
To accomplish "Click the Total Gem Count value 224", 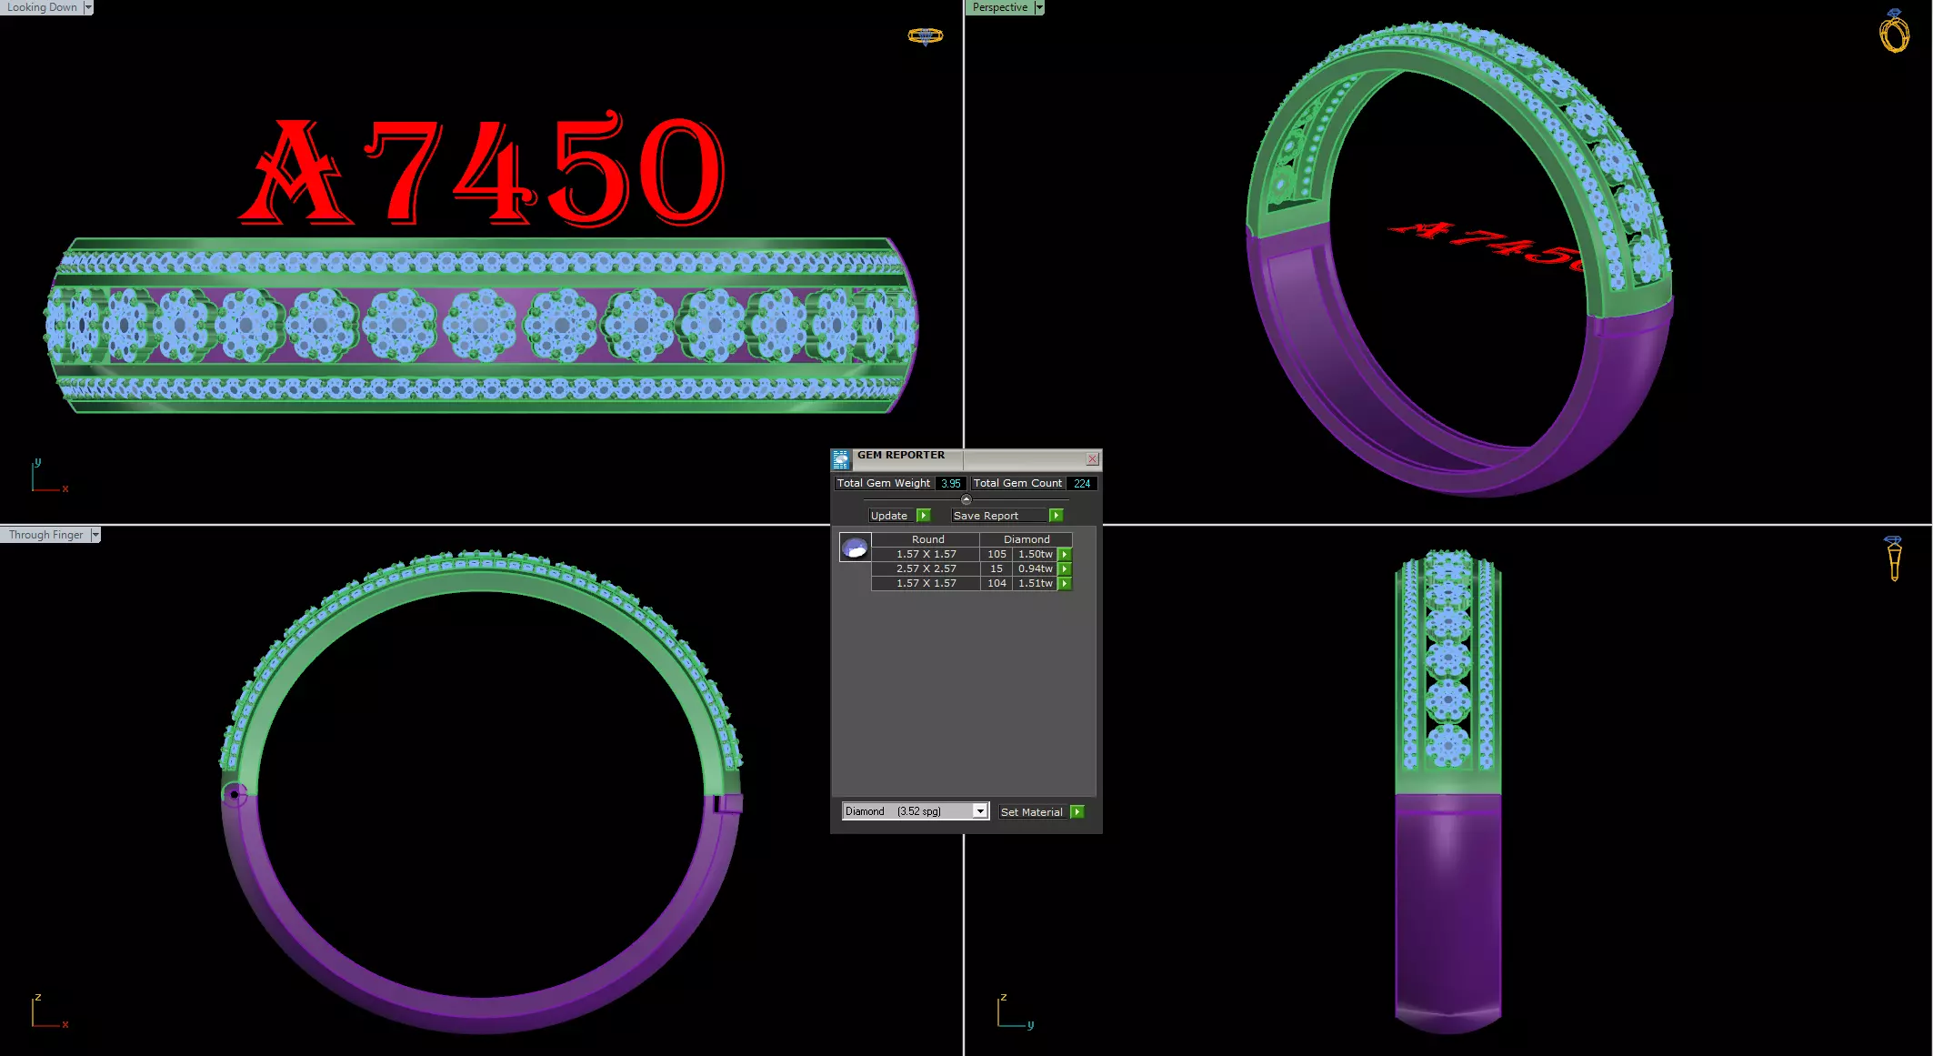I will [1082, 484].
